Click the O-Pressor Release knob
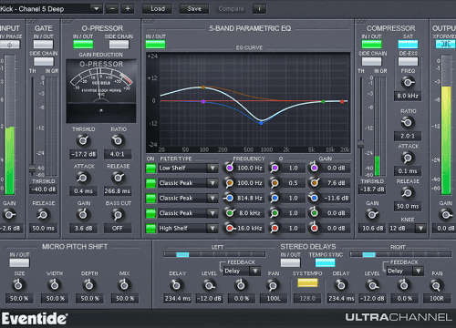 click(x=118, y=178)
